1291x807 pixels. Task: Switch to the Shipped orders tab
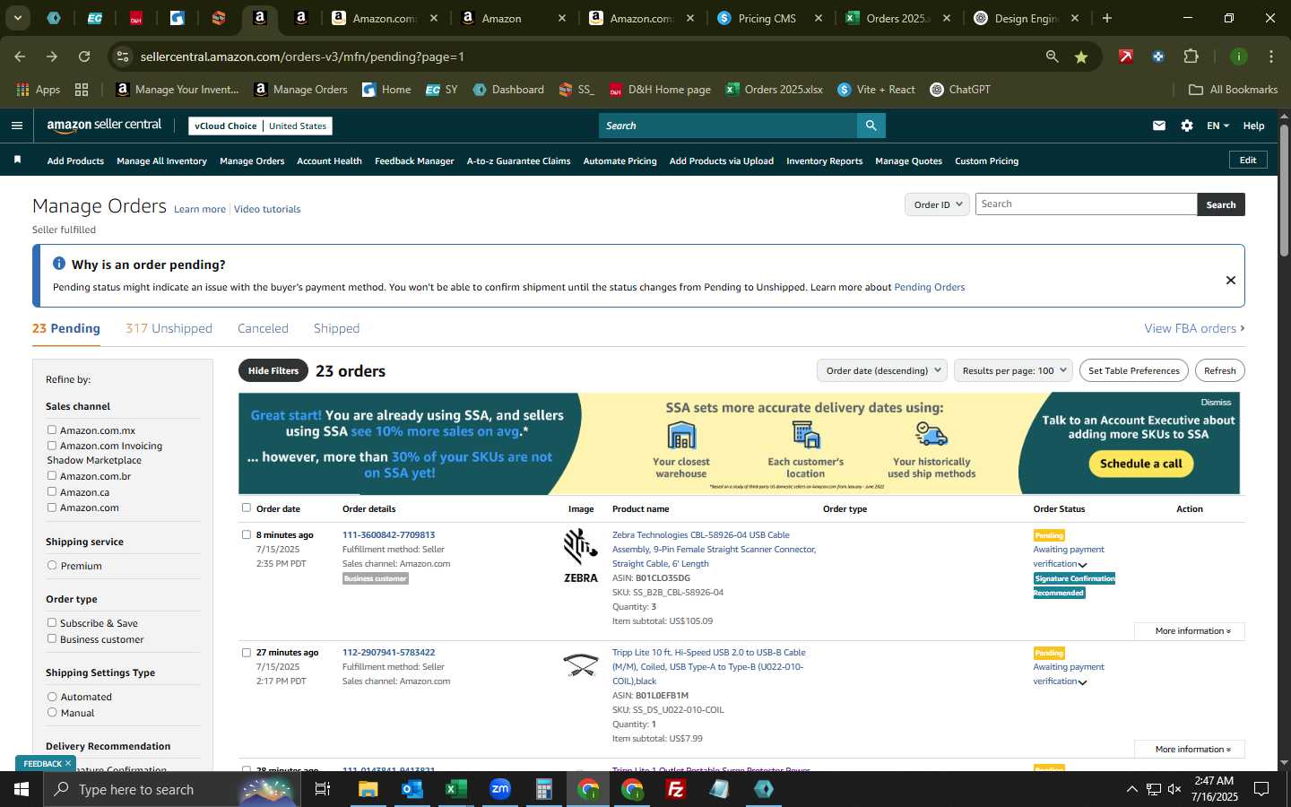(336, 328)
